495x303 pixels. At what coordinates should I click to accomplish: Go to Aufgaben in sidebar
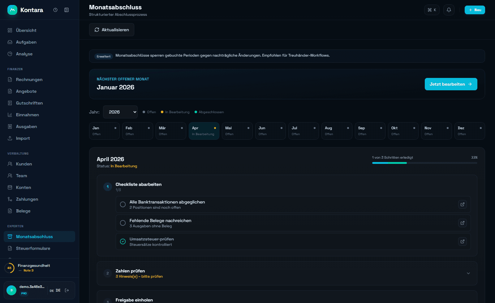(39, 42)
